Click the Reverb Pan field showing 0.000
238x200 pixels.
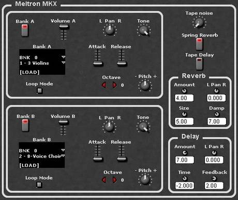pos(216,98)
